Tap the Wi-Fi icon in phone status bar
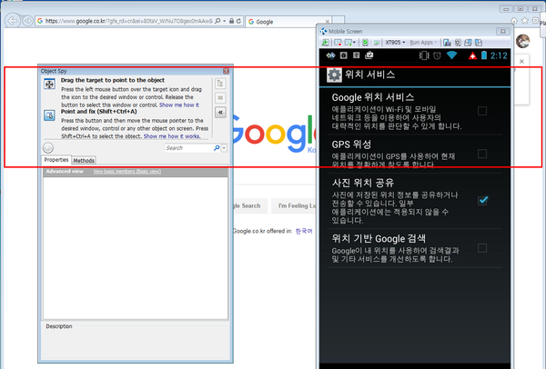This screenshot has height=369, width=546. (451, 55)
